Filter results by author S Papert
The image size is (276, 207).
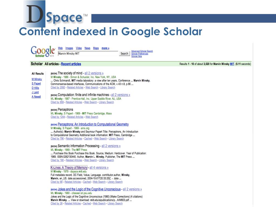pyautogui.click(x=36, y=84)
